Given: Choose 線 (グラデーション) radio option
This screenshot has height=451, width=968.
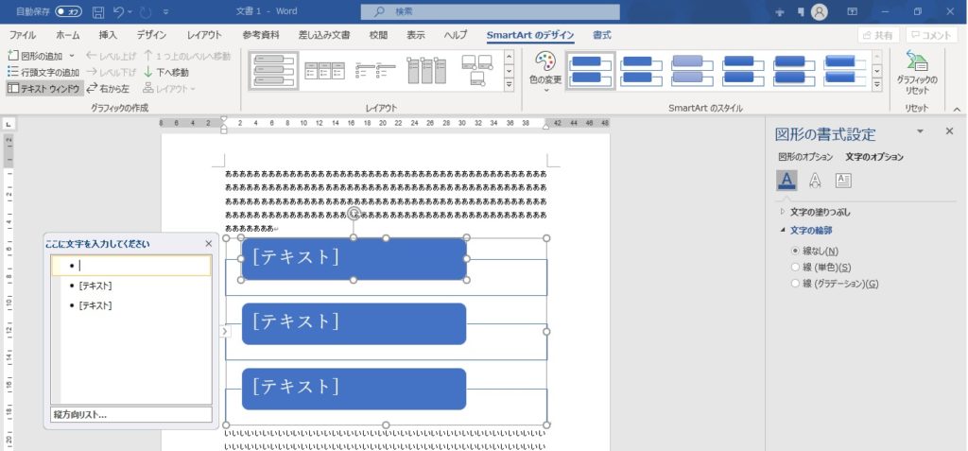Looking at the screenshot, I should pyautogui.click(x=795, y=284).
